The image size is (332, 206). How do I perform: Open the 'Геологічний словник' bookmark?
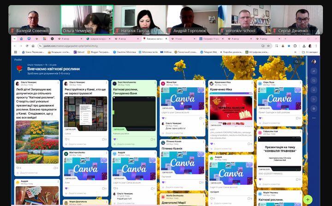click(186, 52)
